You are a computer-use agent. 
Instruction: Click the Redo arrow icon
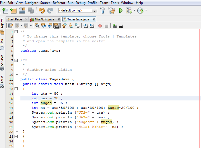tap(50, 11)
